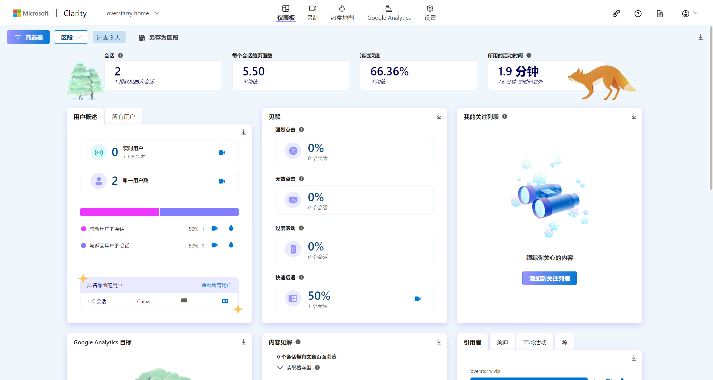Screen dimensions: 713x380
Task: Expand the 区段 segment dropdown
Action: pos(71,37)
